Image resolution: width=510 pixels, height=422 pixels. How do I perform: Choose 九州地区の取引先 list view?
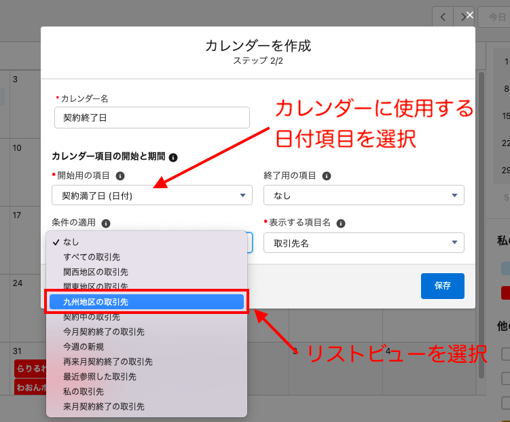click(147, 302)
